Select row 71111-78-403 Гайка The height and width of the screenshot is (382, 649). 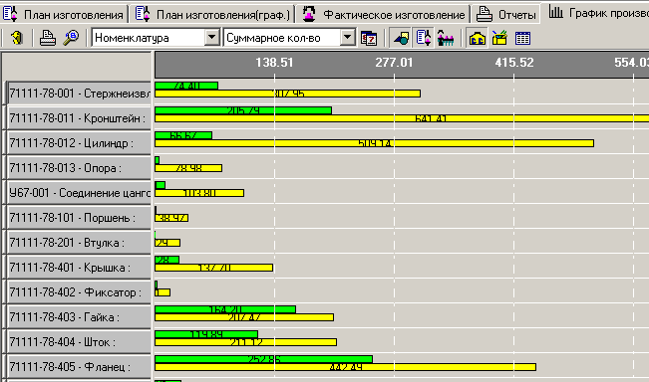80,317
